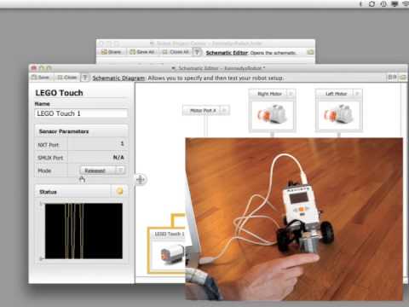Screen dimensions: 409x307
Task: Open the Mode dropdown showing Released
Action: pos(102,171)
